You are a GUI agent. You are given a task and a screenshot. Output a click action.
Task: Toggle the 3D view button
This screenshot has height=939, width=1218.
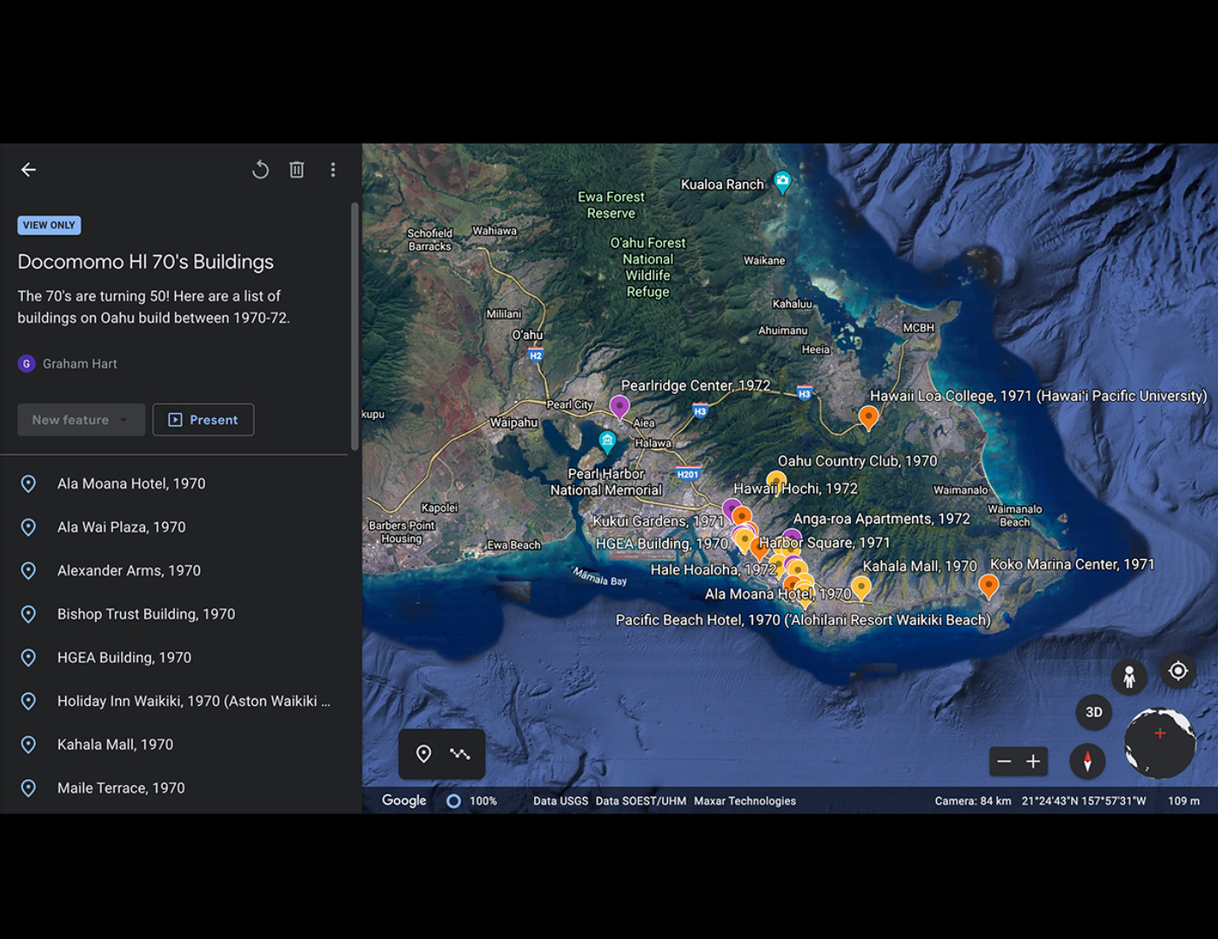(x=1094, y=712)
